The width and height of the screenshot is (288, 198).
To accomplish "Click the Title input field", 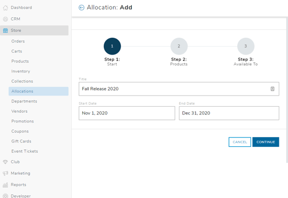I will coord(179,89).
